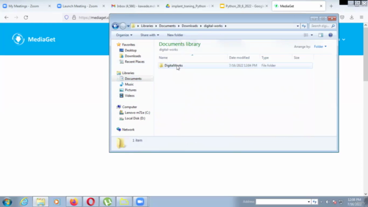The height and width of the screenshot is (207, 368).
Task: Refresh the Explorer folder view
Action: pos(304,26)
